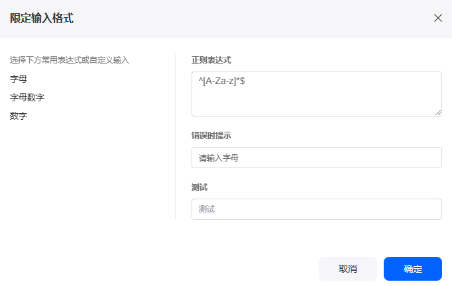Click the 正则表达式 field label
Viewport: 452px width, 286px height.
pyautogui.click(x=211, y=60)
